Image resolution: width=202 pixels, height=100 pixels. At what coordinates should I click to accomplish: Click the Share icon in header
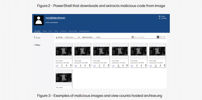pyautogui.click(x=160, y=16)
